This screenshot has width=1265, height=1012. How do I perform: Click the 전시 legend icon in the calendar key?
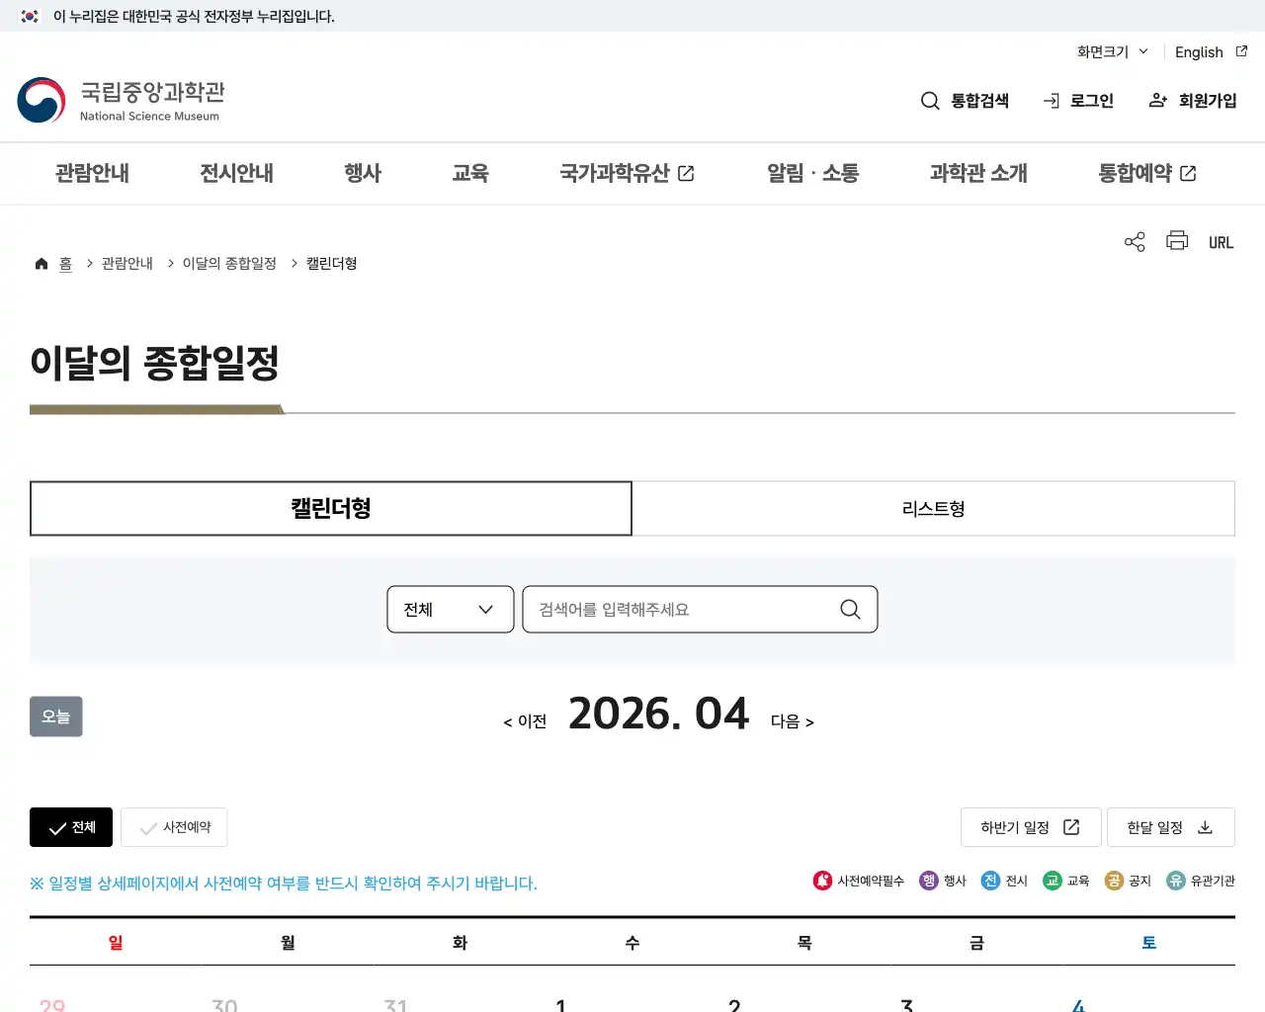(990, 881)
